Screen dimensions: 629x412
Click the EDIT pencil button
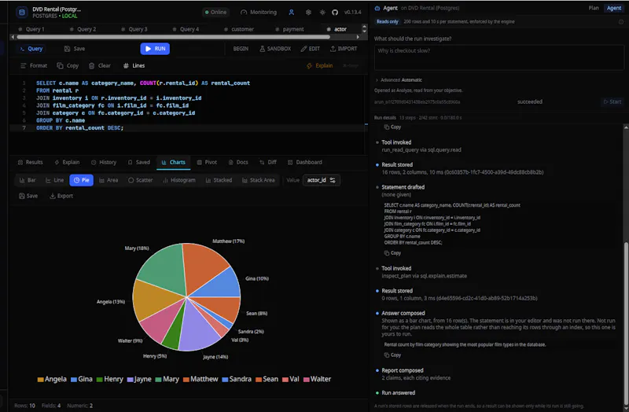[x=311, y=49]
